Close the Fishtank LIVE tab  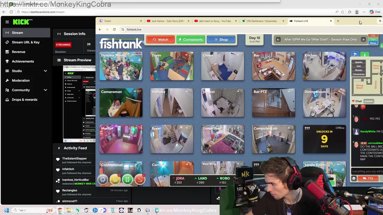(x=331, y=21)
